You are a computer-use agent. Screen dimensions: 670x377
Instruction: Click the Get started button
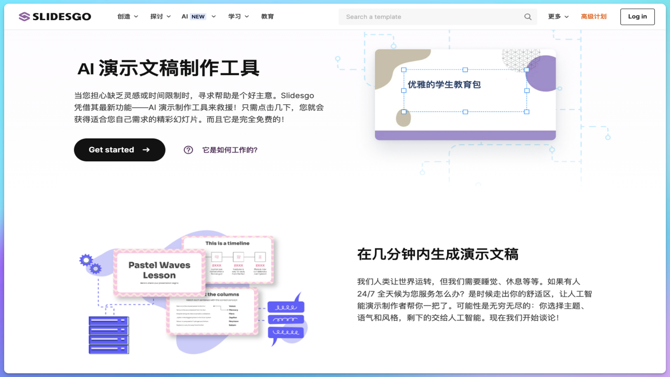[120, 150]
